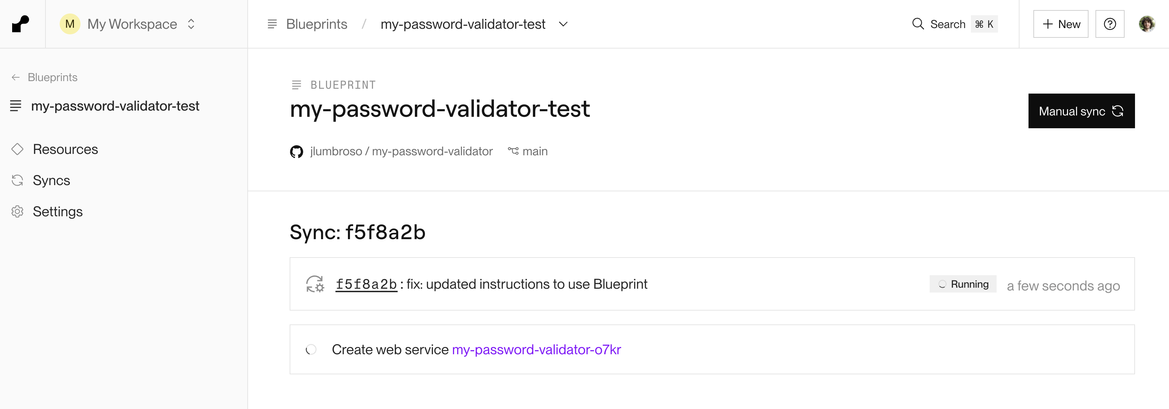
Task: Click the Running status badge
Action: pos(963,284)
